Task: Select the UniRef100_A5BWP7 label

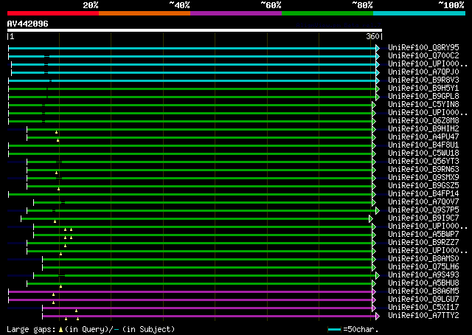Action: [x=423, y=235]
